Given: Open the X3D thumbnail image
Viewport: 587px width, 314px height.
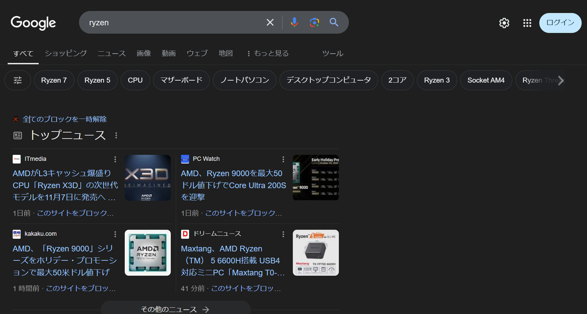Looking at the screenshot, I should (148, 178).
